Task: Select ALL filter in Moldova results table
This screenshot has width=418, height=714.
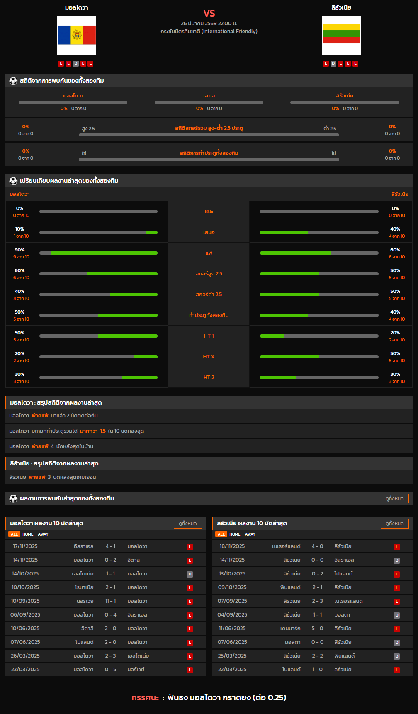Action: [14, 534]
